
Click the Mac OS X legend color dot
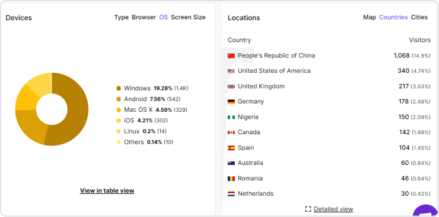coord(119,110)
